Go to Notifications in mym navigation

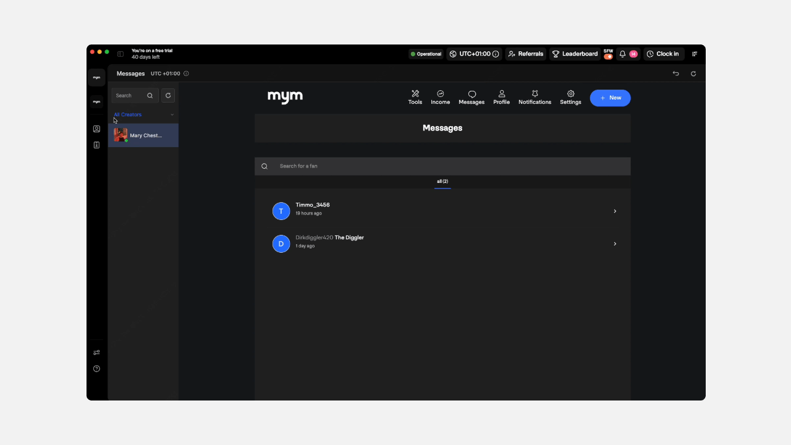coord(535,98)
